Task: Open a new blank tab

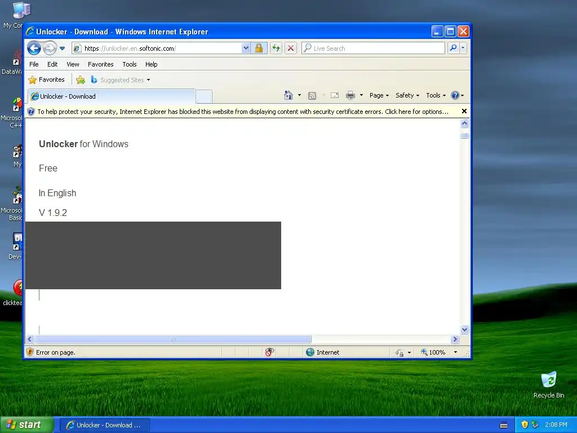Action: pos(204,96)
